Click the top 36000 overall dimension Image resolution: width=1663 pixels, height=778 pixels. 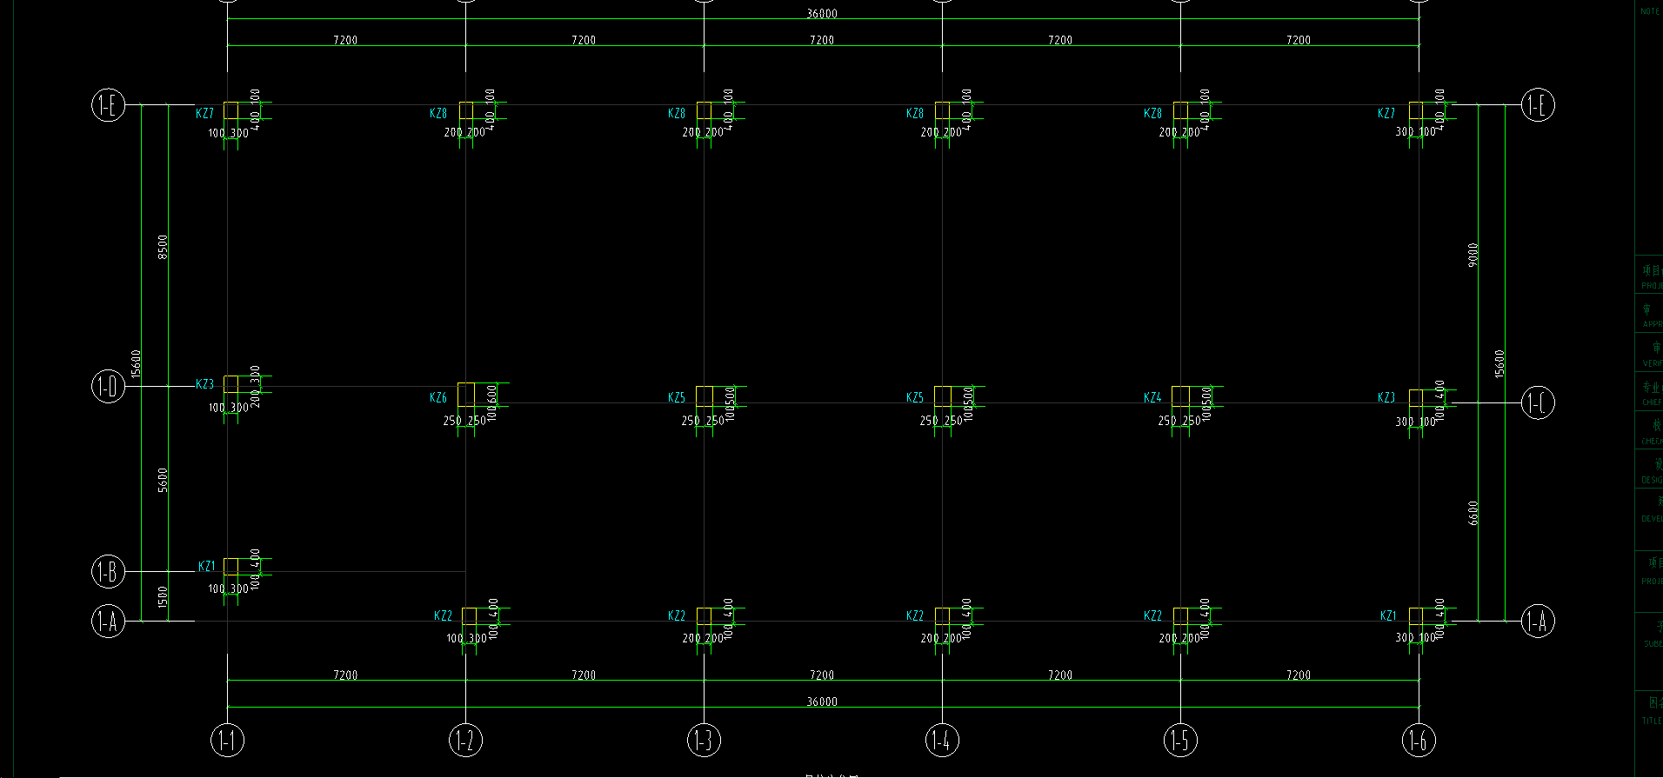pos(822,14)
